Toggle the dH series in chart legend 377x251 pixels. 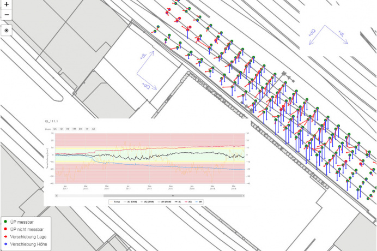pos(199,201)
